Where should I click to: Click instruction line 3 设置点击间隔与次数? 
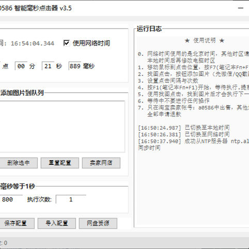pyautogui.click(x=168, y=81)
